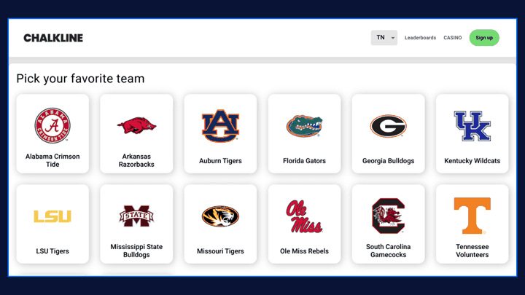Select the Ole Miss script logo
Image resolution: width=525 pixels, height=295 pixels.
point(304,216)
